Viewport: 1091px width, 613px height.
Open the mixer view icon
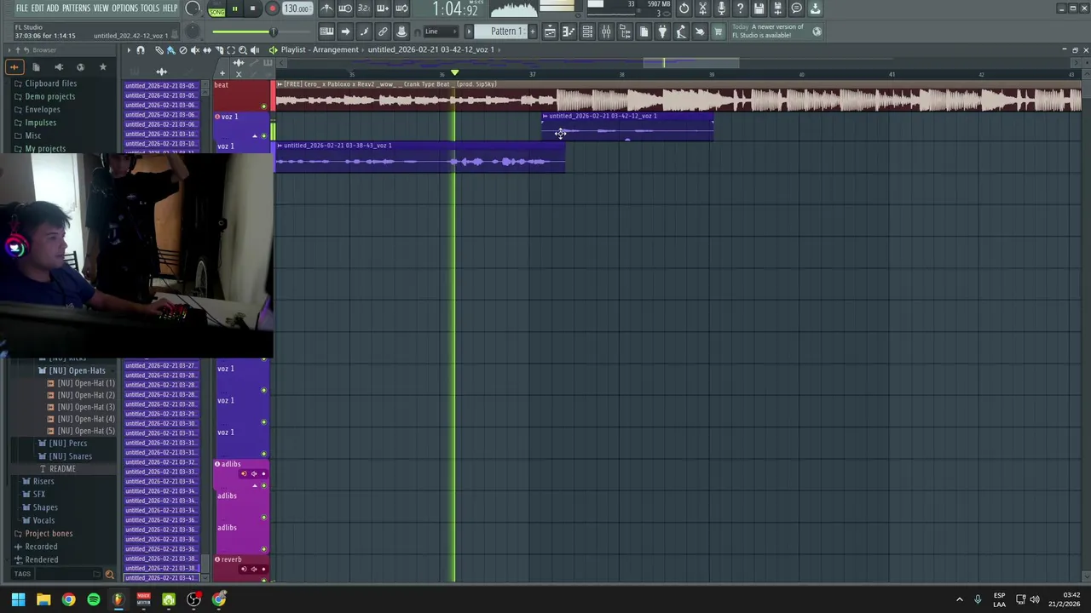coord(606,32)
